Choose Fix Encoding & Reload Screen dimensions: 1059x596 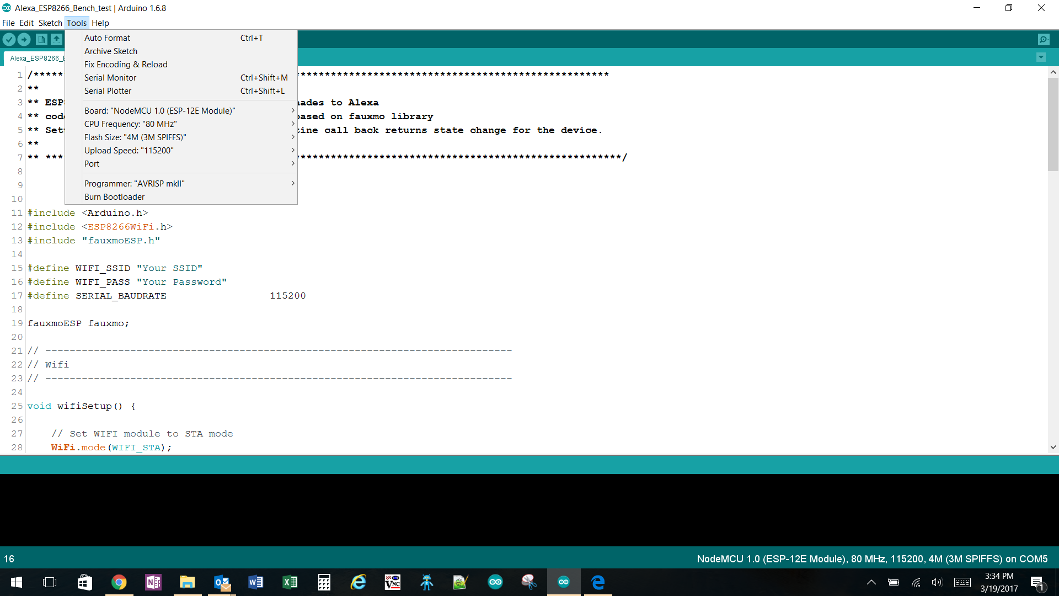click(126, 64)
